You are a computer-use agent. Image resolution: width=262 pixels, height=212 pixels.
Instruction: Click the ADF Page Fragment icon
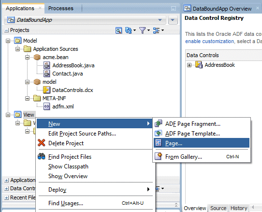point(158,123)
